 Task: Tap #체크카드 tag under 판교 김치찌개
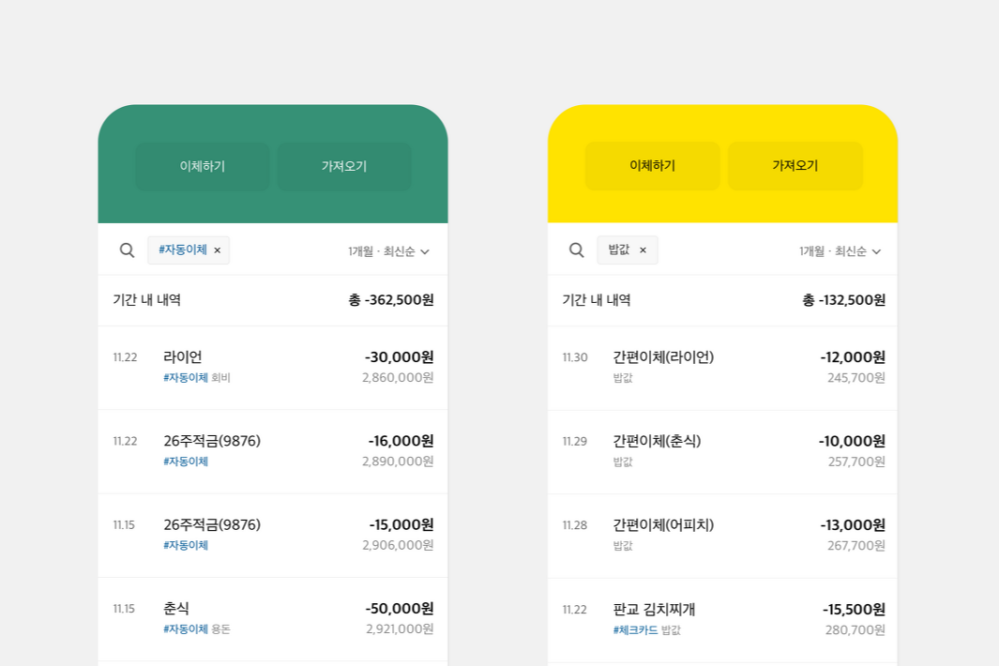tap(635, 630)
